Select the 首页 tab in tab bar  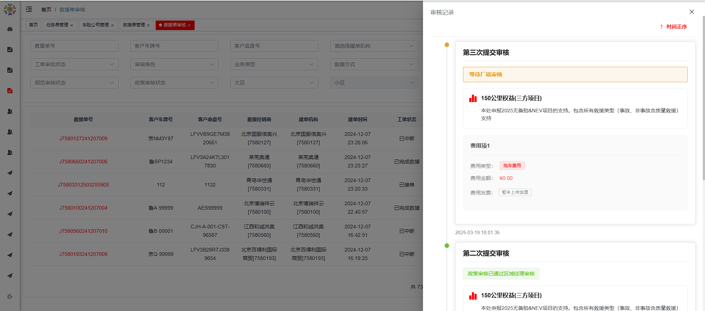(x=33, y=25)
